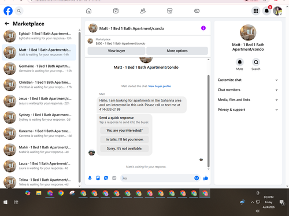Open the listing thumbnail in right panel
This screenshot has width=289, height=216.
click(248, 32)
